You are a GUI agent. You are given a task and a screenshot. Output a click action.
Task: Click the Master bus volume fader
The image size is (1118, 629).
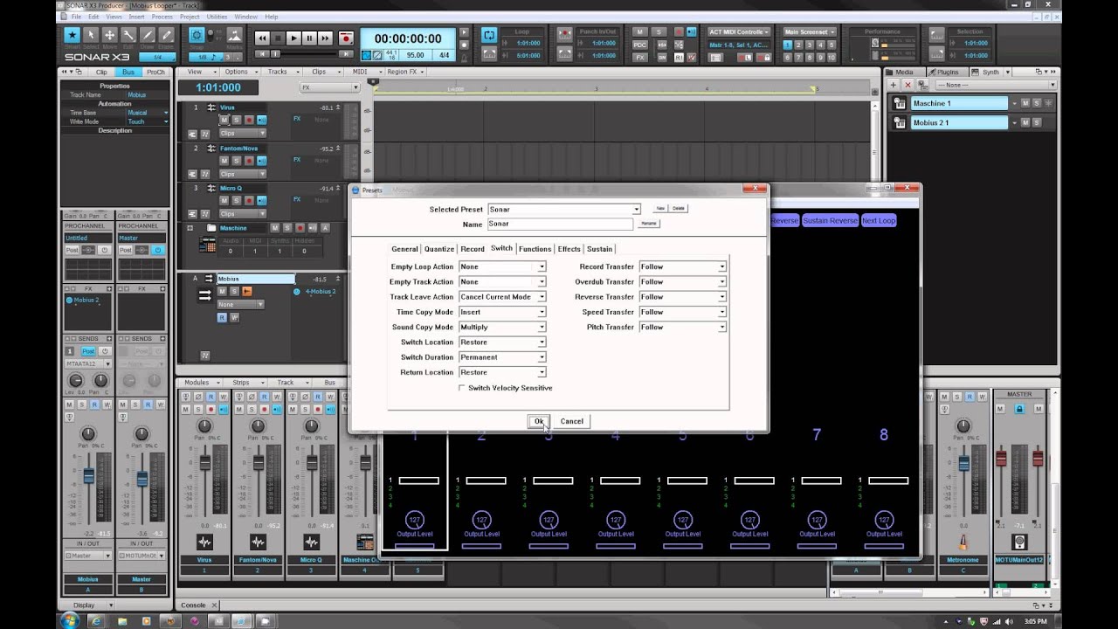142,479
